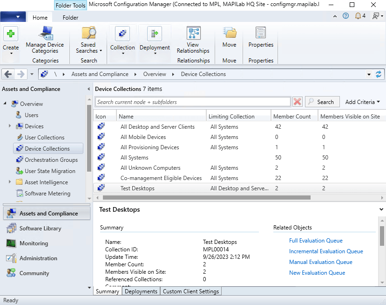Expand the Devices tree node

coord(10,126)
